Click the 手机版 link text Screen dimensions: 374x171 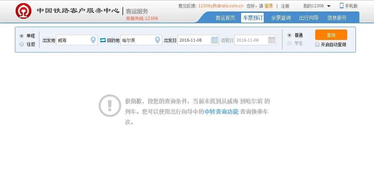point(351,6)
